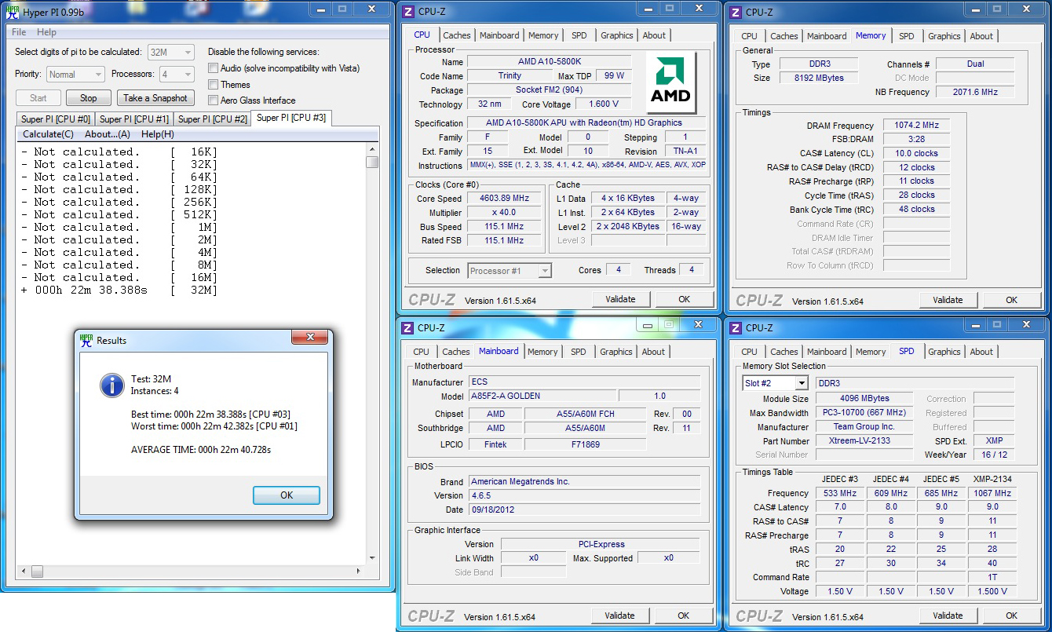Open the Help menu in the Hyper PI menu bar

(x=46, y=32)
